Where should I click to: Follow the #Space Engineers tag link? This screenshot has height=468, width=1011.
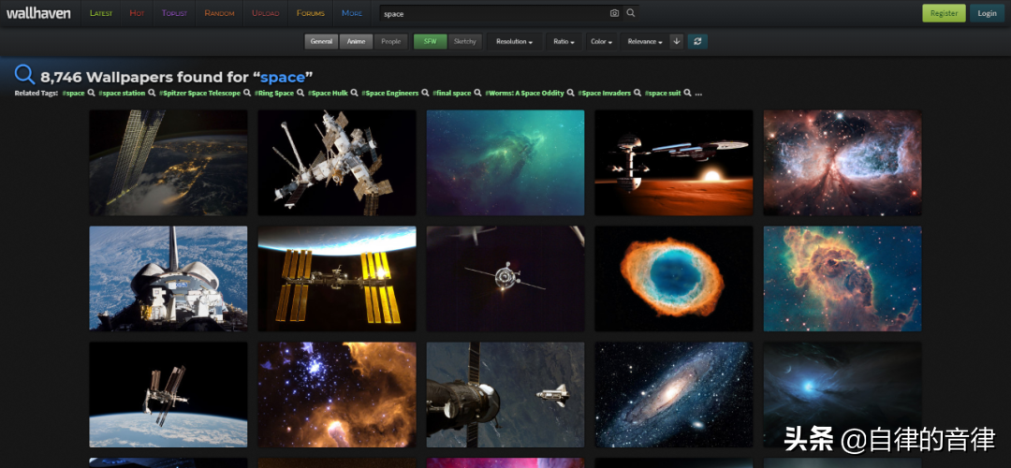pyautogui.click(x=390, y=93)
